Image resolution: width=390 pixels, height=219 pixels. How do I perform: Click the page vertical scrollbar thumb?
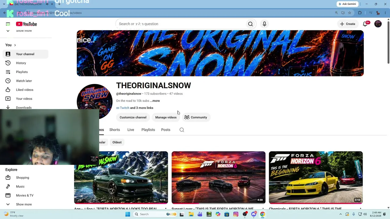388,43
